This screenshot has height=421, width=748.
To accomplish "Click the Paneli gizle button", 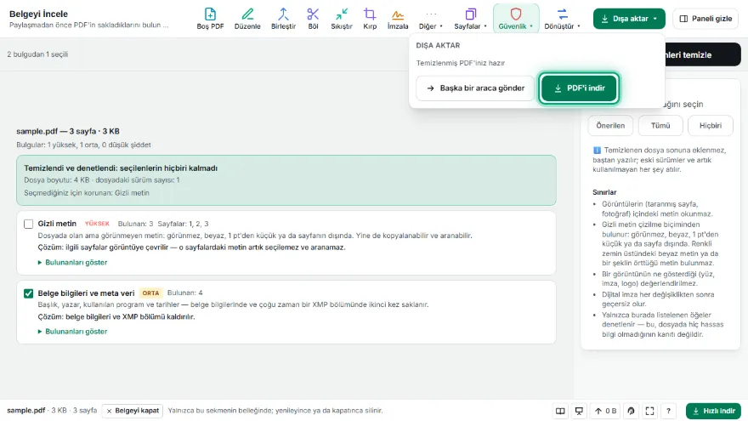I will [x=705, y=19].
